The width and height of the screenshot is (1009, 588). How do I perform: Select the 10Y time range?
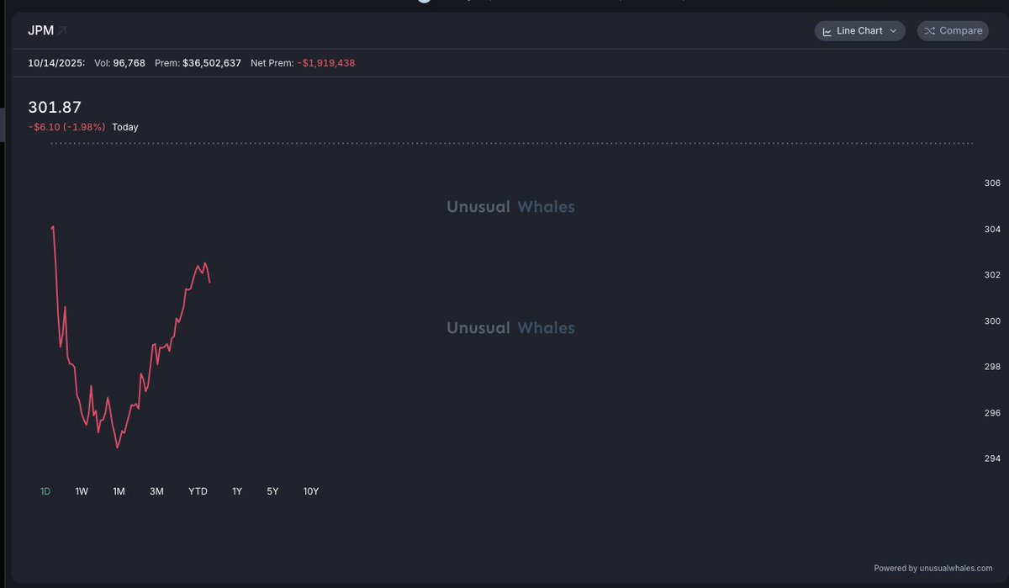pyautogui.click(x=311, y=491)
